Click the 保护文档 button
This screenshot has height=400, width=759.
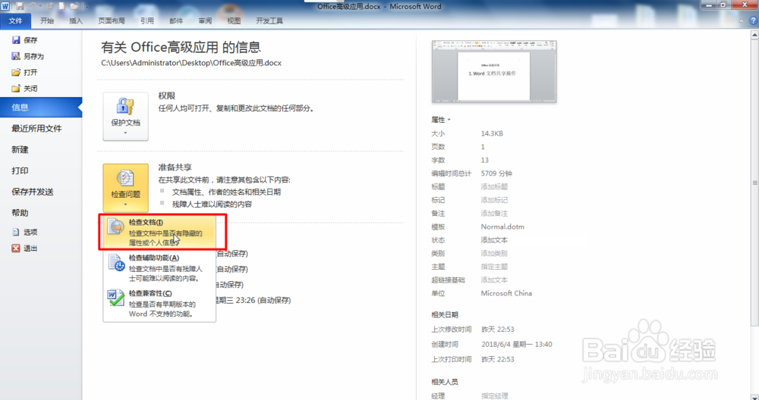click(x=125, y=117)
